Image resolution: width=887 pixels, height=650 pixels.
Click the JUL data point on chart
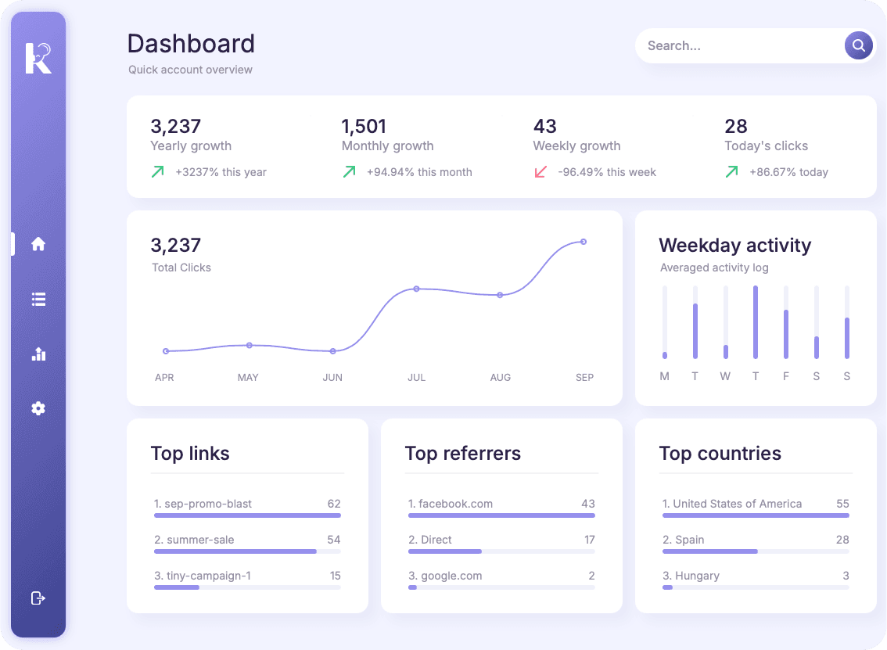pyautogui.click(x=416, y=289)
